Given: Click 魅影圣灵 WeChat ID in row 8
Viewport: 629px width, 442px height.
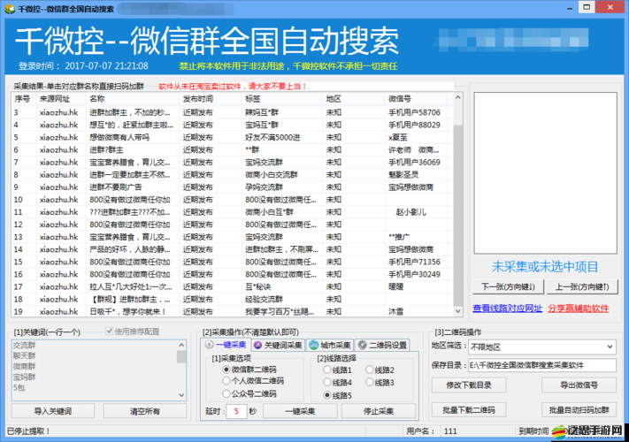Looking at the screenshot, I should coord(403,174).
